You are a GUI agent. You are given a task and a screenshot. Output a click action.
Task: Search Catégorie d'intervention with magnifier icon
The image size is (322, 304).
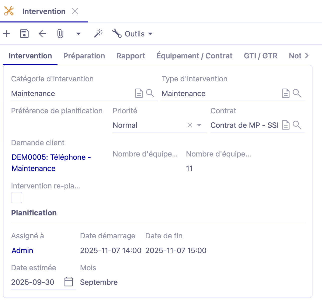[150, 93]
